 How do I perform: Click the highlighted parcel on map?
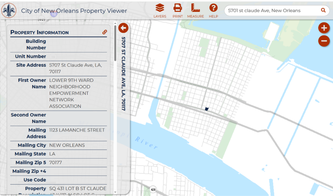207,109
